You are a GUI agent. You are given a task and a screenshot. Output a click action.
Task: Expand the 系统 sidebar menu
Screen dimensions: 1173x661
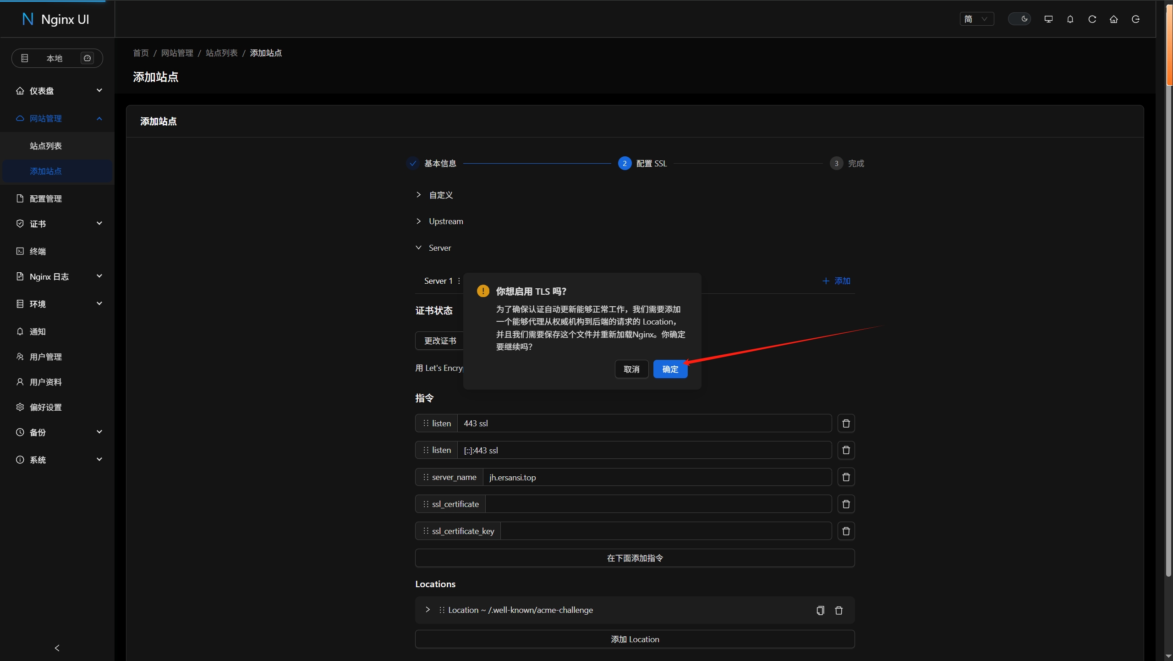click(x=57, y=460)
